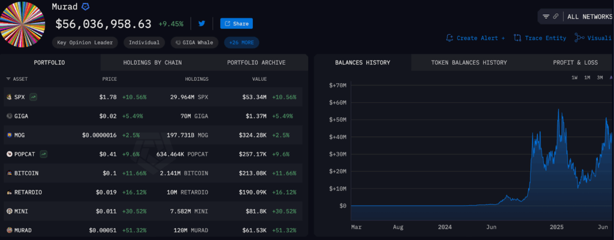
Task: Click the MOG token icon
Action: click(8, 135)
